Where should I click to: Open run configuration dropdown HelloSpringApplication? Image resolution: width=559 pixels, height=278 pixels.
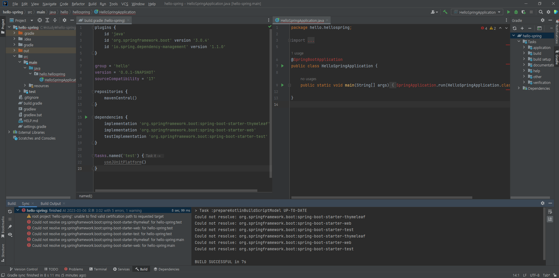tap(477, 12)
